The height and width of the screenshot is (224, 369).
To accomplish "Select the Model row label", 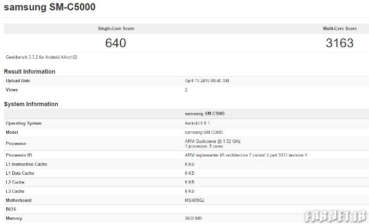I will [x=12, y=132].
